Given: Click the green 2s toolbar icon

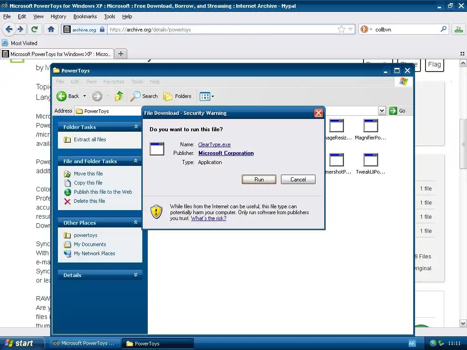Looking at the screenshot, I should 458,29.
